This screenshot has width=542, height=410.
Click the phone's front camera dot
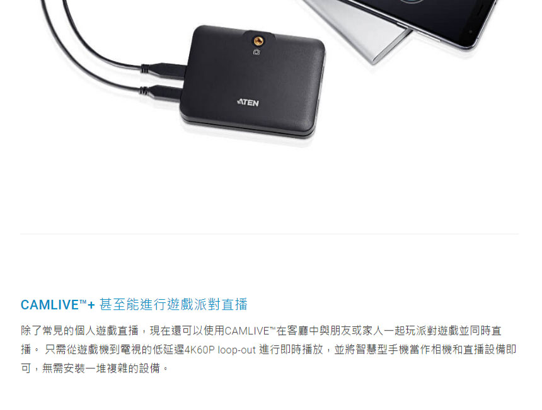(x=470, y=31)
